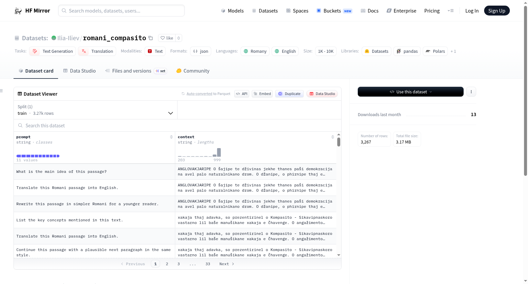
Task: Go to Spaces
Action: pos(297,11)
